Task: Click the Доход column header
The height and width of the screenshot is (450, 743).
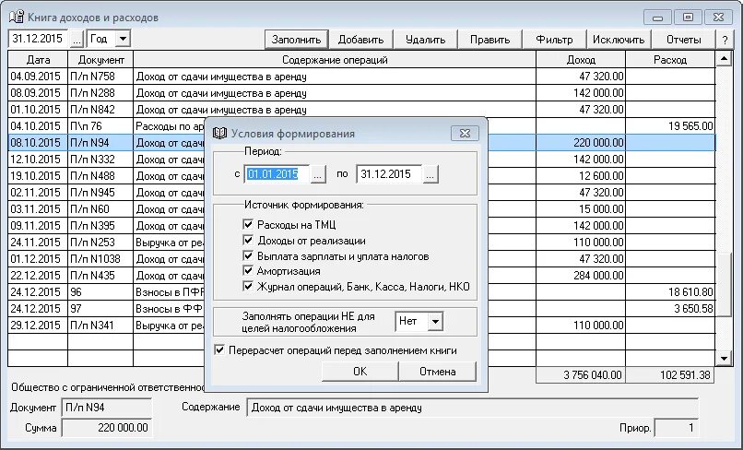Action: click(581, 60)
